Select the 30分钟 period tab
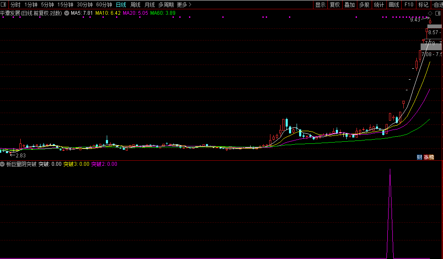Screen dimensions: 443x259 [x=85, y=5]
